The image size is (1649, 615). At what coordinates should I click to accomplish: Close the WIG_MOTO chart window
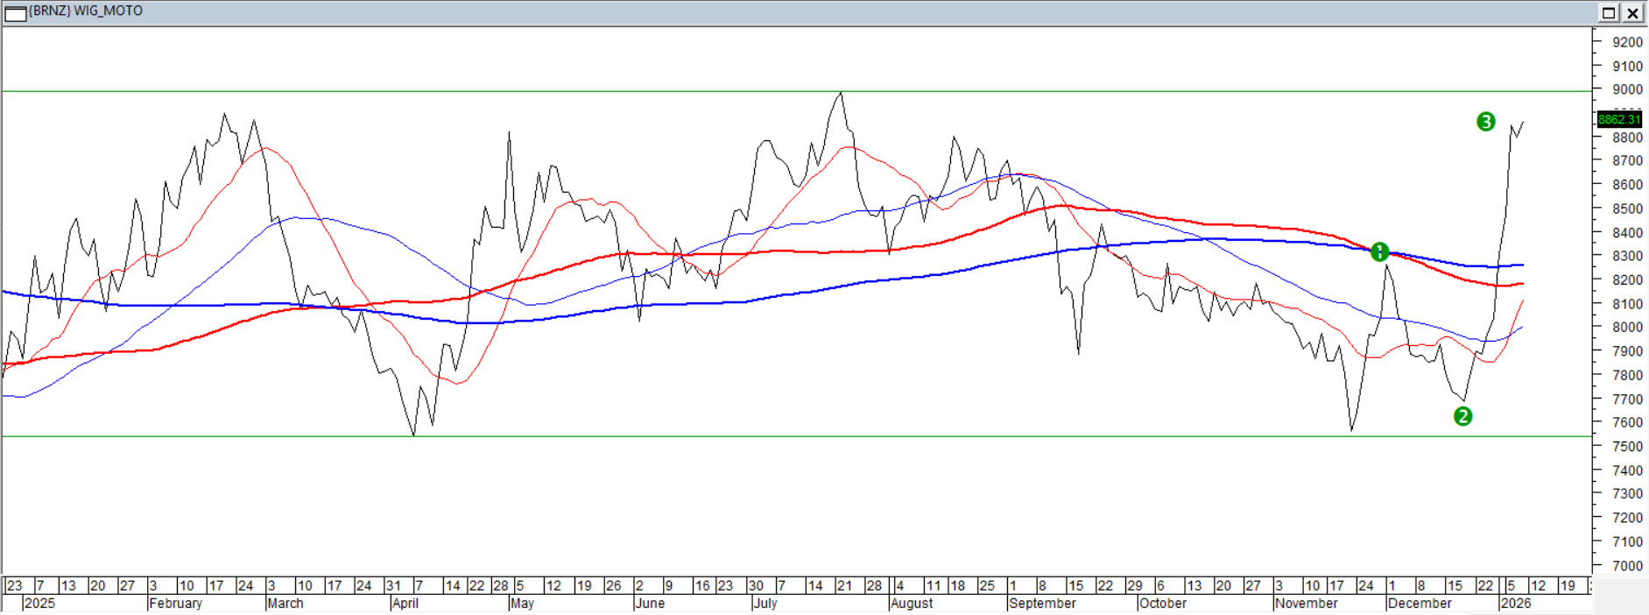coord(1633,12)
